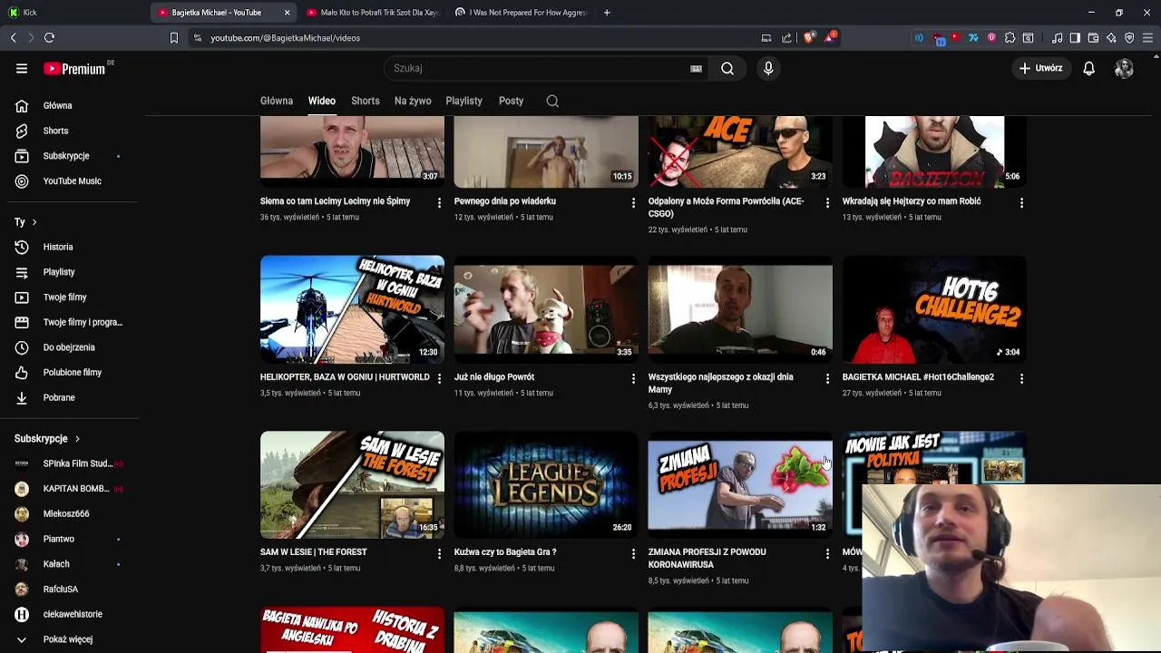Open the YouTube hamburger guide menu

[x=22, y=68]
